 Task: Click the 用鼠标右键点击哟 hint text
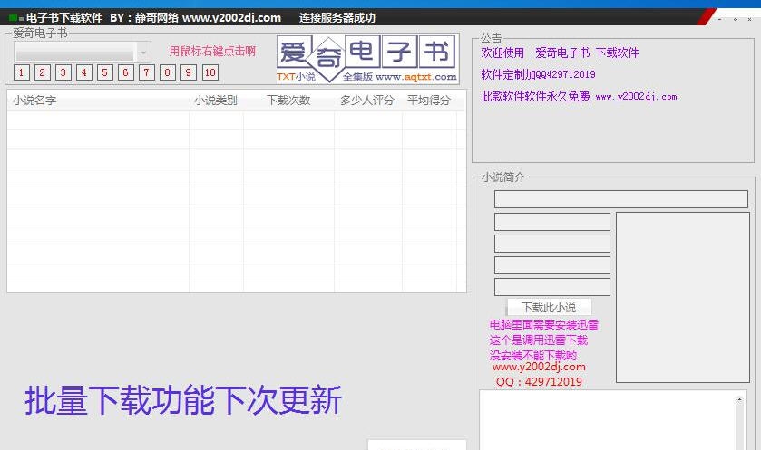[212, 52]
